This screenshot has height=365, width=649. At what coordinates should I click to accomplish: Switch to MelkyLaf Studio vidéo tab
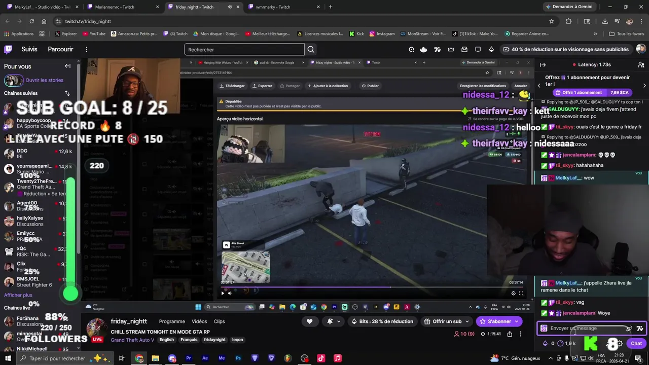(42, 7)
